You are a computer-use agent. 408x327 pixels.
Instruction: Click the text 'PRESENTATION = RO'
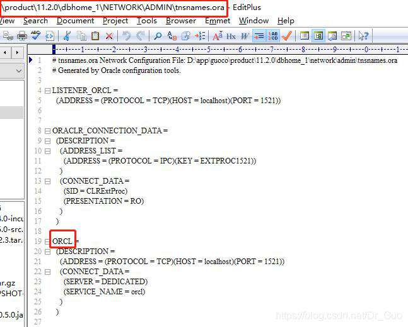coord(103,201)
